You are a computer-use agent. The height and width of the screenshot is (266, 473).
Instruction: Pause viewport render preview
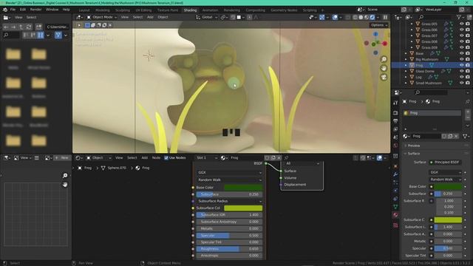[x=385, y=17]
